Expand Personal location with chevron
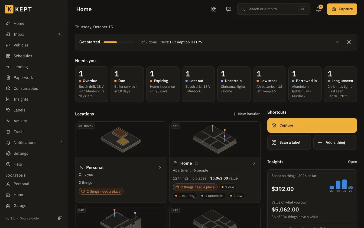 (x=160, y=168)
